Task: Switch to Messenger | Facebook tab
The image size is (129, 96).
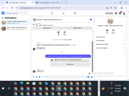Action: pyautogui.click(x=20, y=3)
